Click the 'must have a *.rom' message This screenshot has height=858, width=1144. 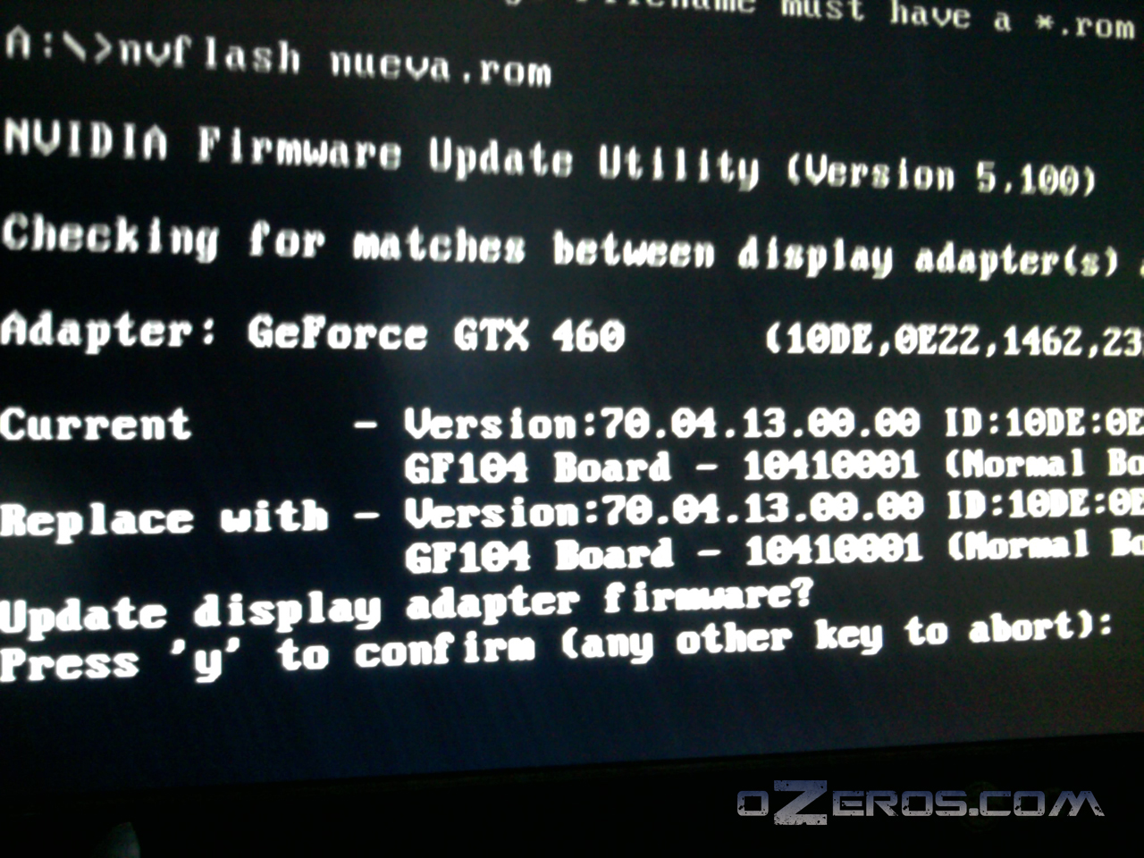pyautogui.click(x=956, y=19)
